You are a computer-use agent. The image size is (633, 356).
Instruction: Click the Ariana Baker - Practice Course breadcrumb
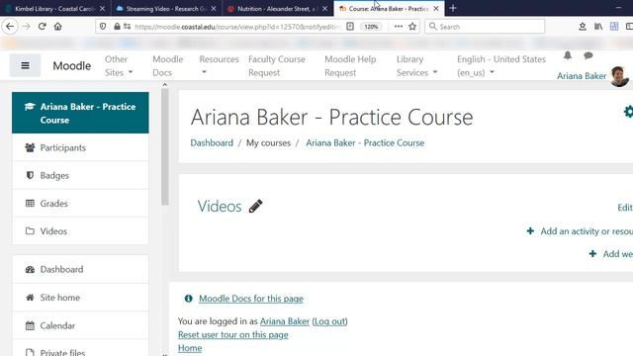point(365,142)
